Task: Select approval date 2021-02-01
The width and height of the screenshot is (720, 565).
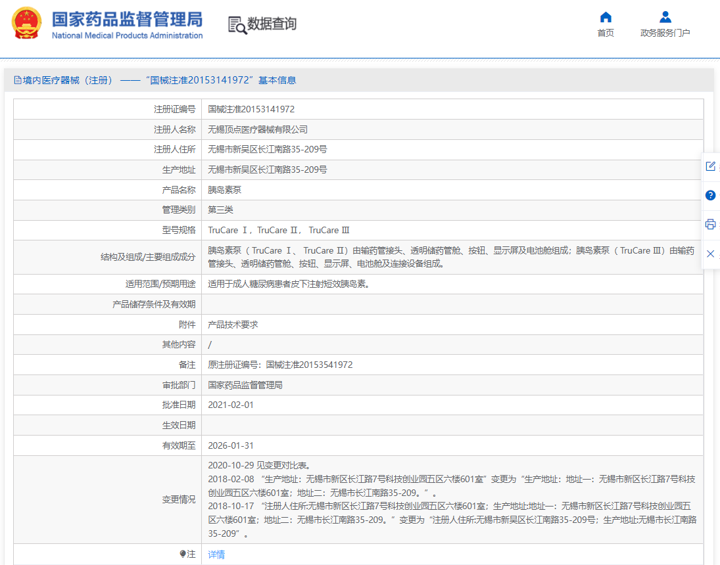Action: pyautogui.click(x=231, y=405)
